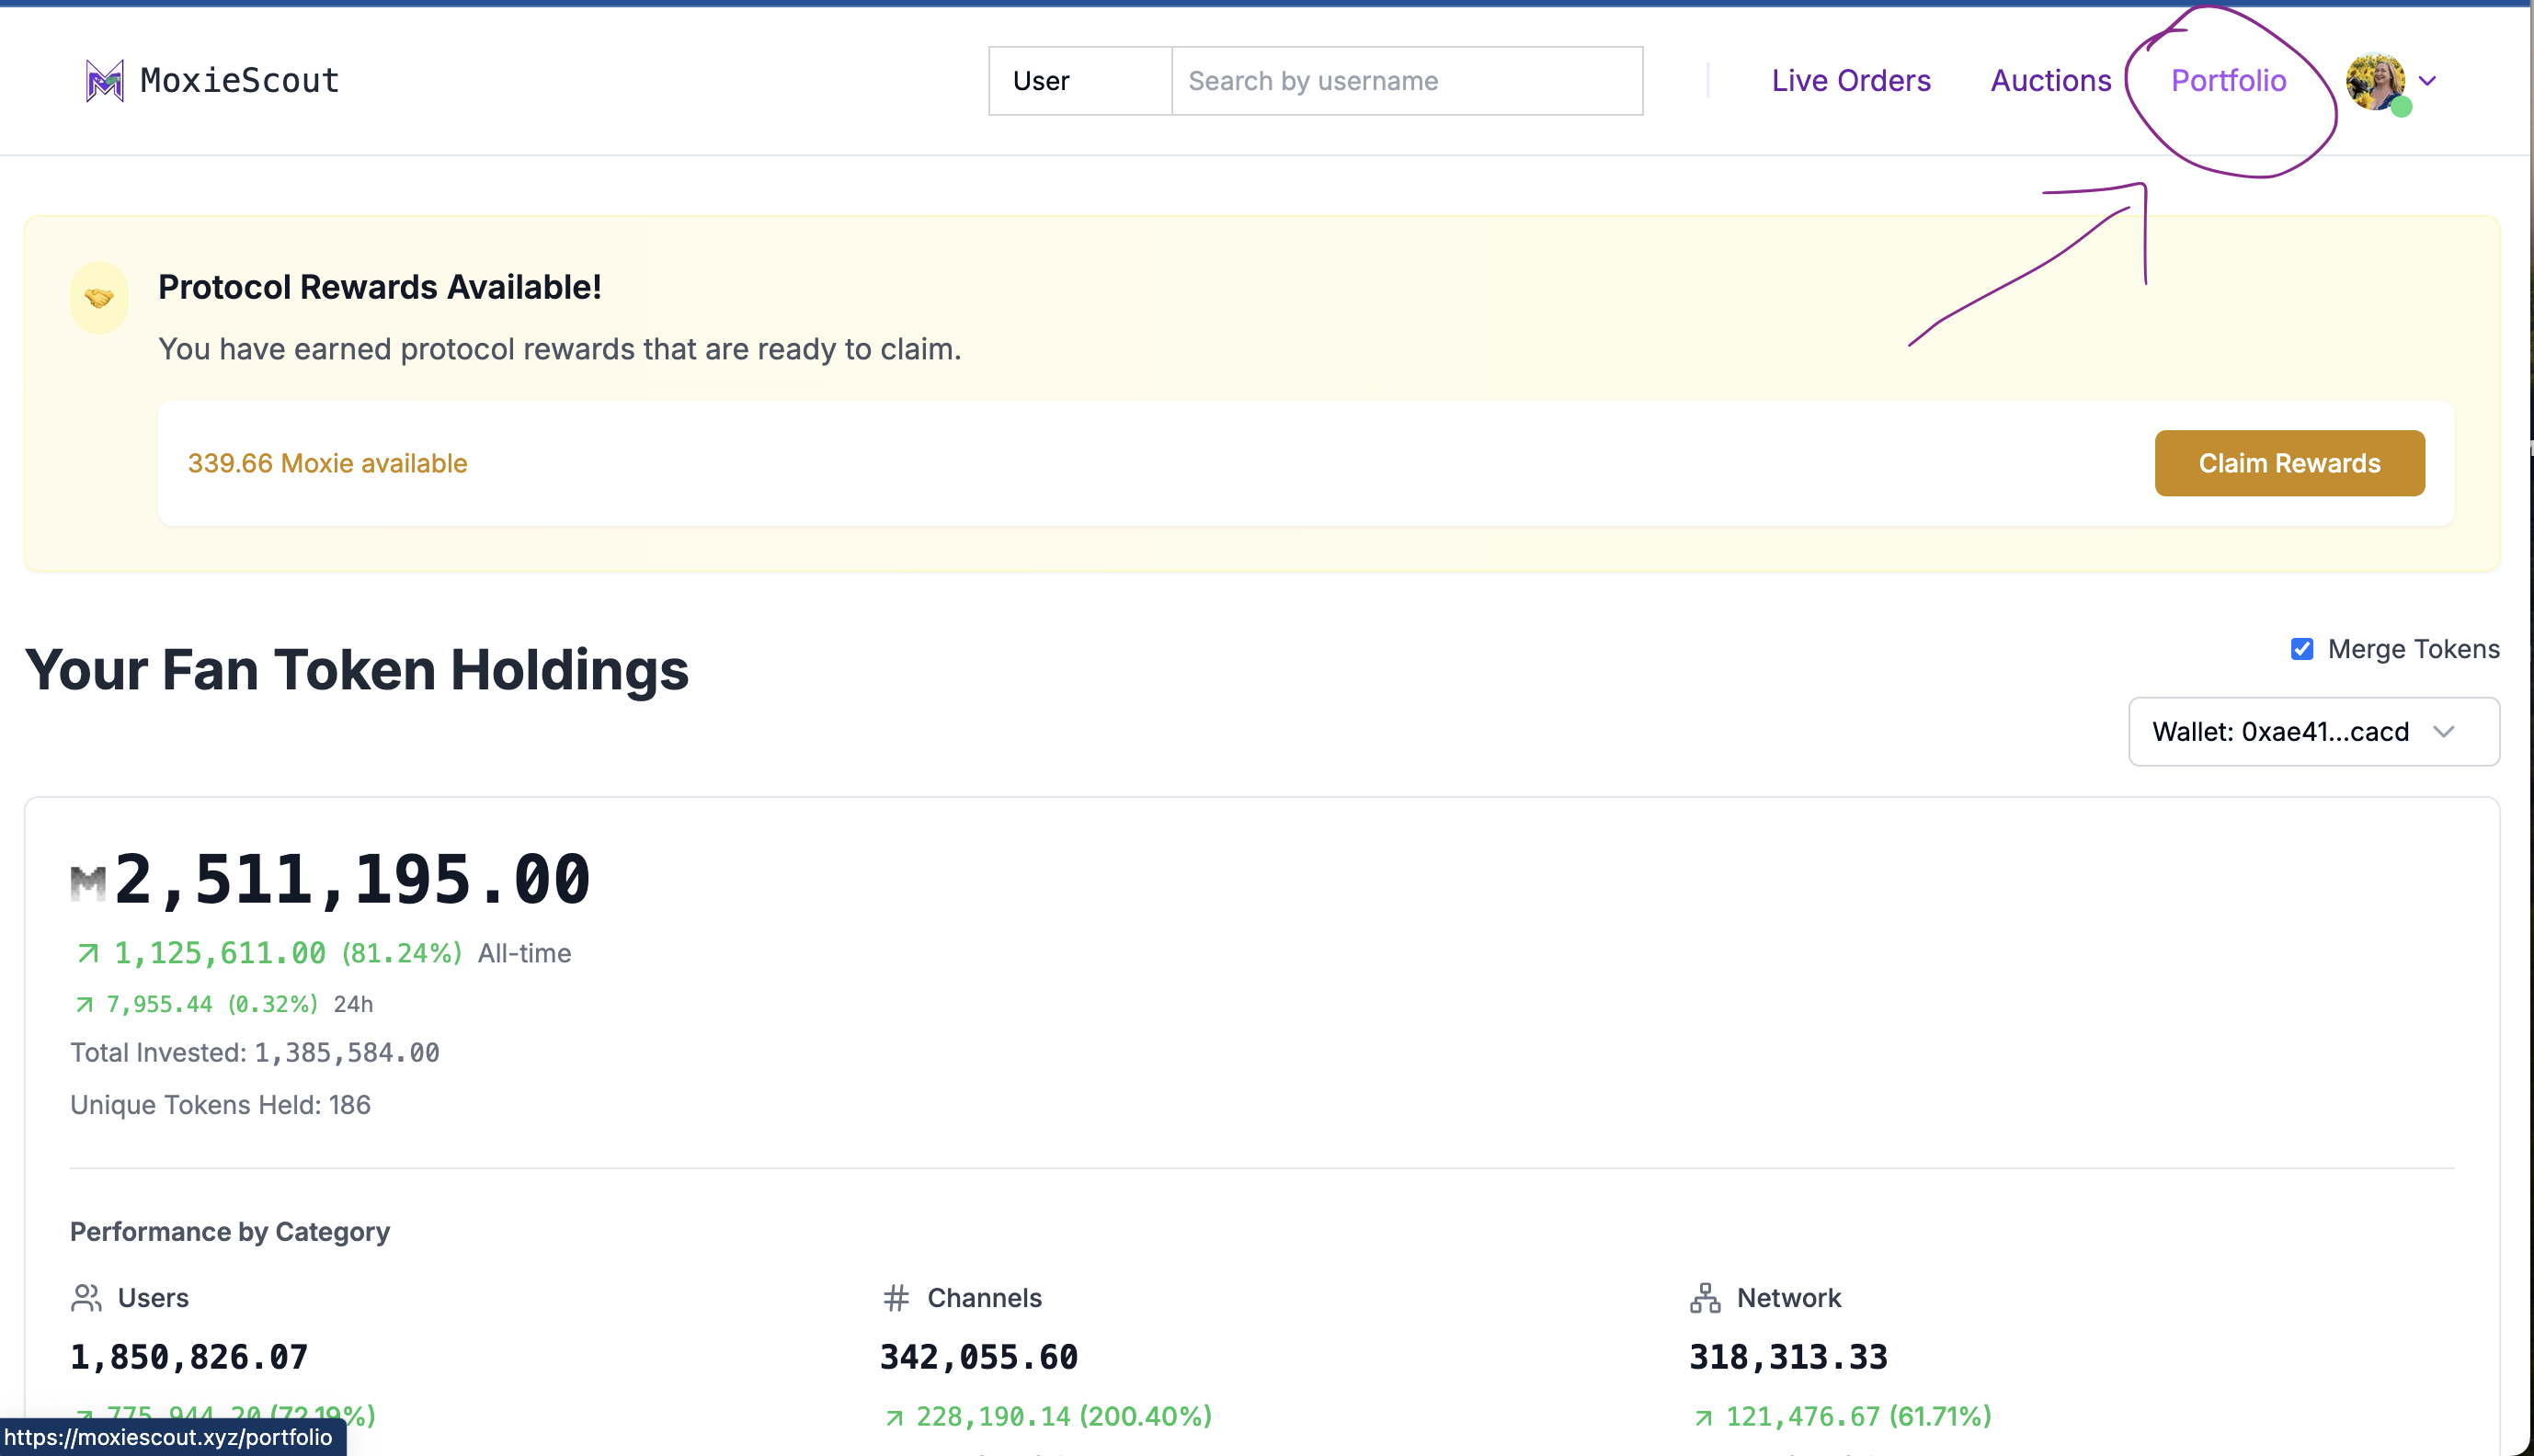Click the Channels gain arrow icon
Viewport: 2534px width, 1456px height.
click(x=894, y=1417)
